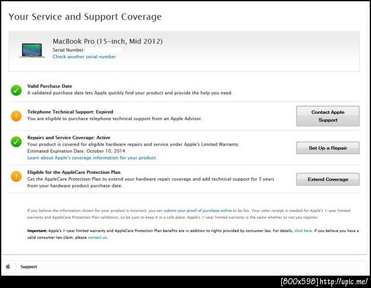Click the Extend Coverage button

(x=328, y=179)
